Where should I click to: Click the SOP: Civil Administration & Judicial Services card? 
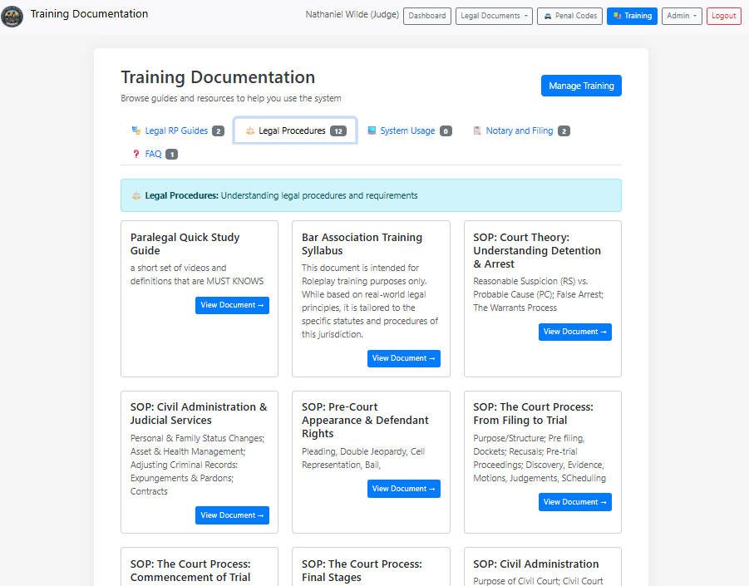199,461
